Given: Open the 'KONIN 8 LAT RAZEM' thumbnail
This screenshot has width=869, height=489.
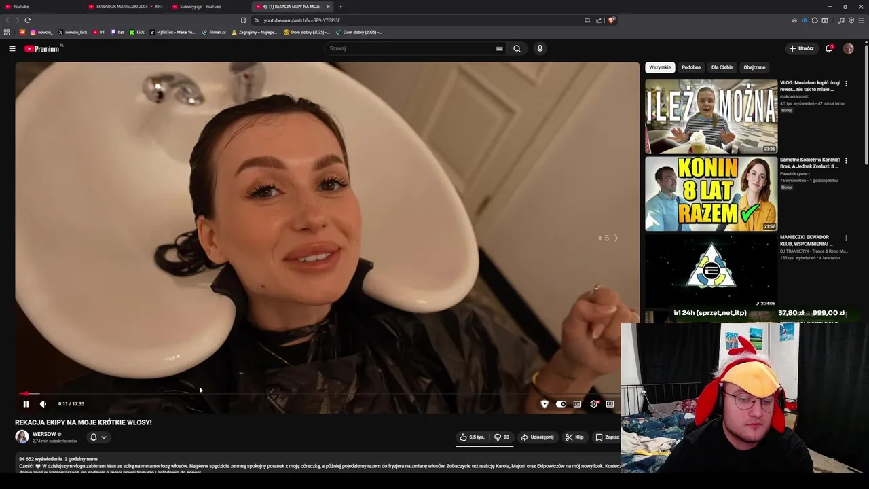Looking at the screenshot, I should point(711,194).
